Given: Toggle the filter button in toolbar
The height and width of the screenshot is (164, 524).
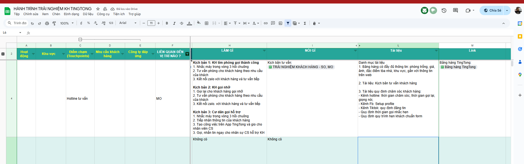Looking at the screenshot, I should (x=288, y=23).
